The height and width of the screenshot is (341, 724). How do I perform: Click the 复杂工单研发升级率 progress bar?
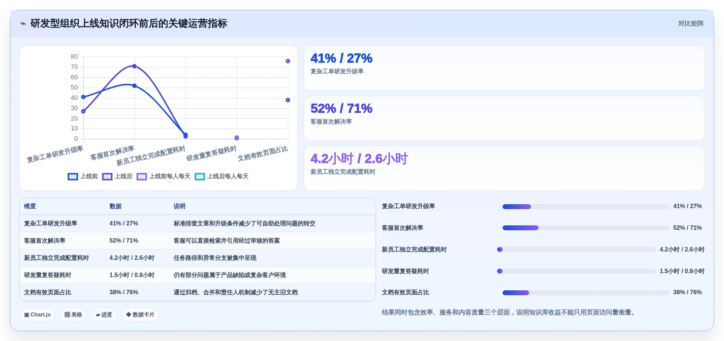pyautogui.click(x=586, y=207)
